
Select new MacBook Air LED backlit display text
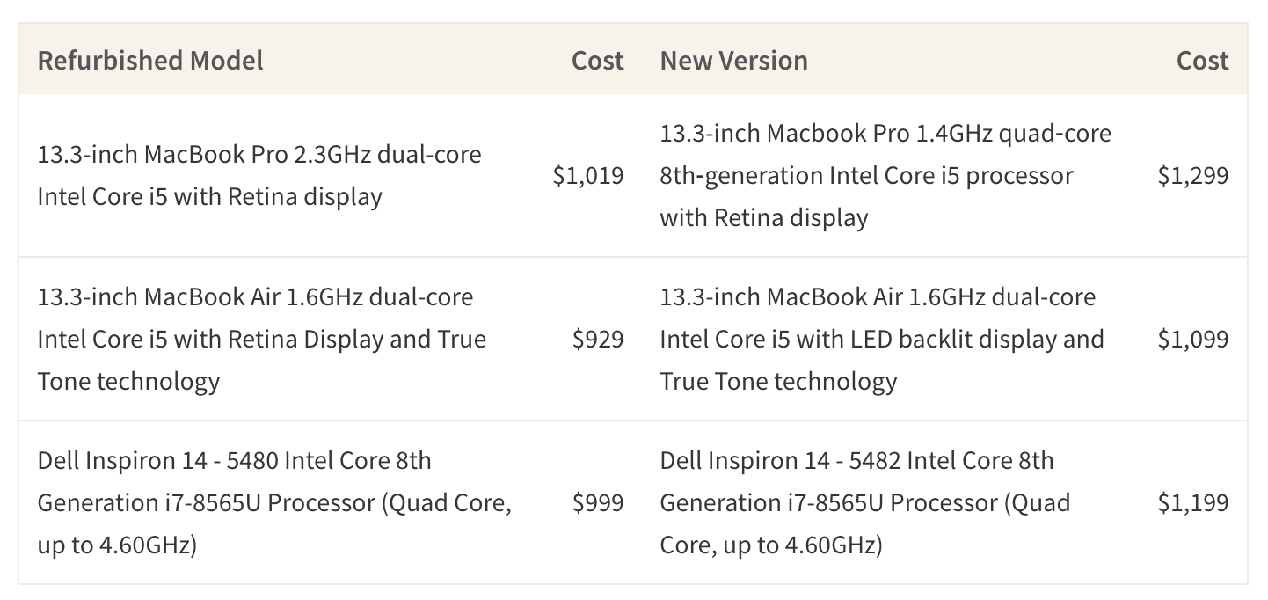point(882,339)
